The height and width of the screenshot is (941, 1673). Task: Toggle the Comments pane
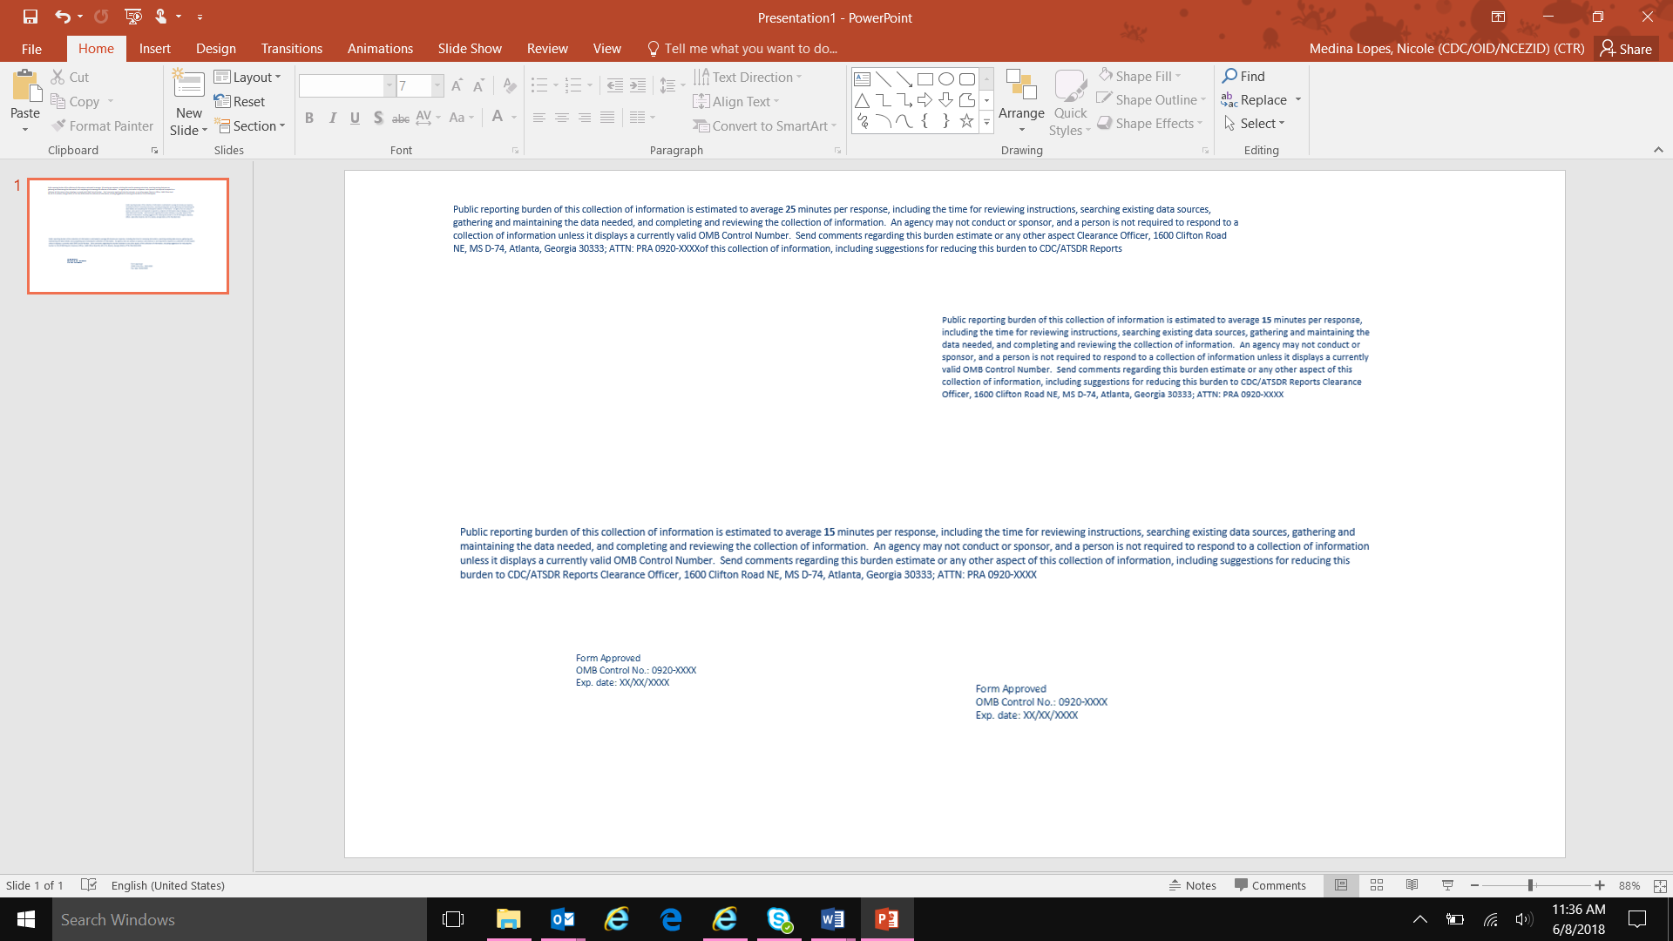1270,885
